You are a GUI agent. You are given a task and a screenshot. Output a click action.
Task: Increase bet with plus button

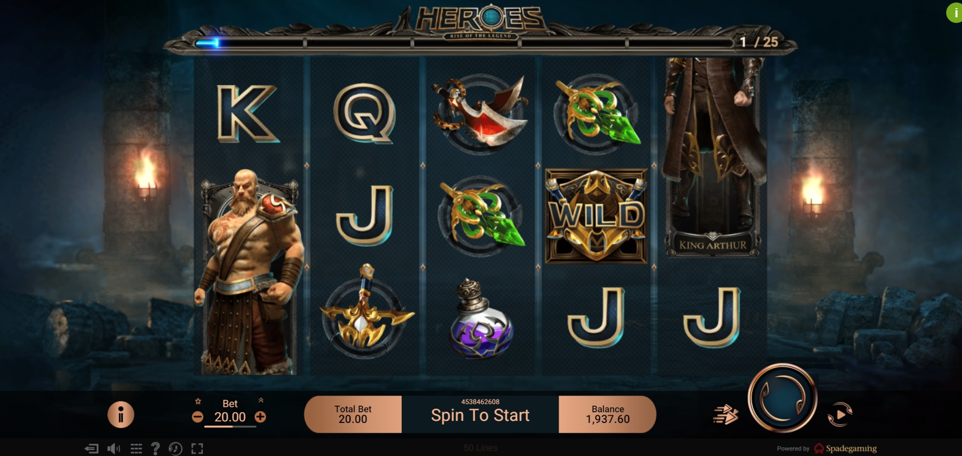pyautogui.click(x=260, y=417)
